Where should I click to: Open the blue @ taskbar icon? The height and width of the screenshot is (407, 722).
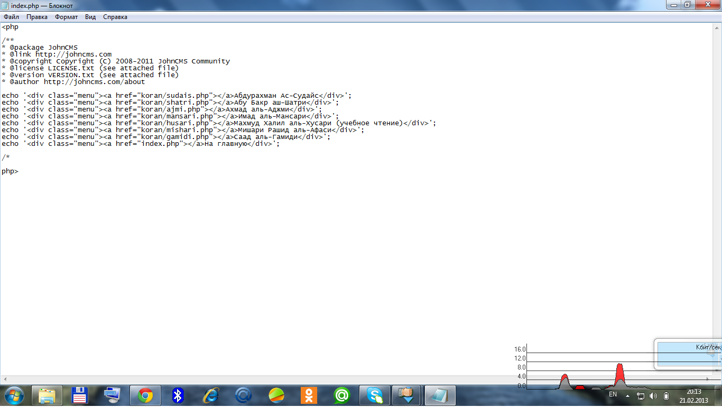244,395
